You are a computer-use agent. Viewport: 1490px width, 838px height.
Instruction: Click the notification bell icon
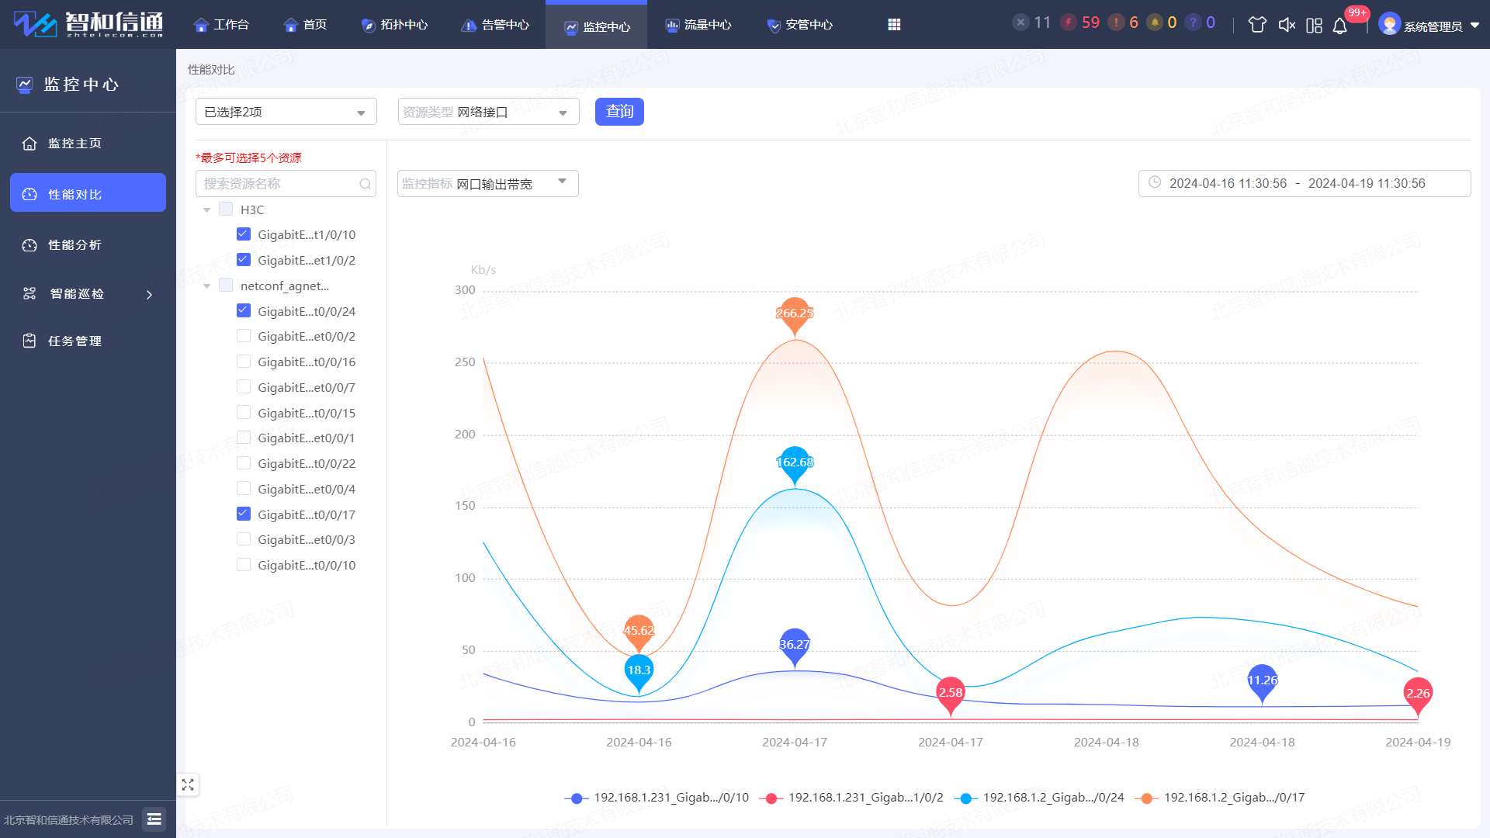point(1339,26)
